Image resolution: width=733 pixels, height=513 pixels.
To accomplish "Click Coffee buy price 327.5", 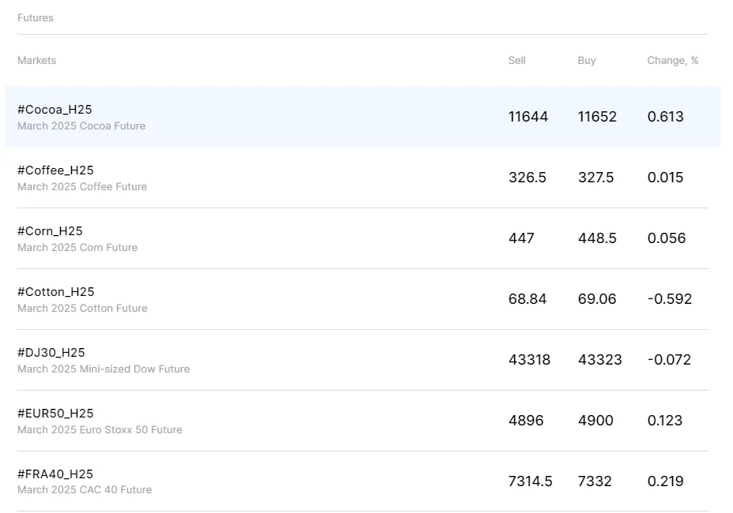I will click(x=596, y=178).
